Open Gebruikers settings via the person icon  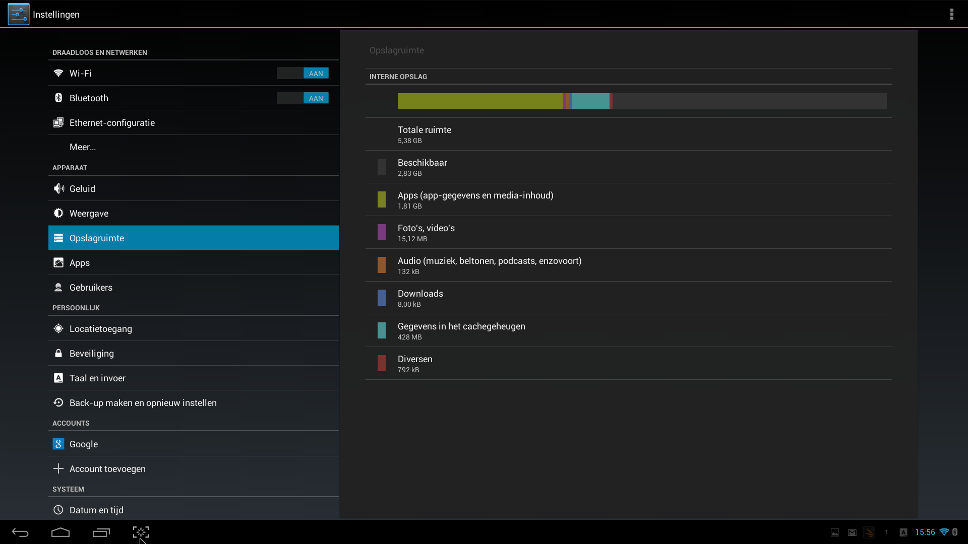click(x=58, y=287)
